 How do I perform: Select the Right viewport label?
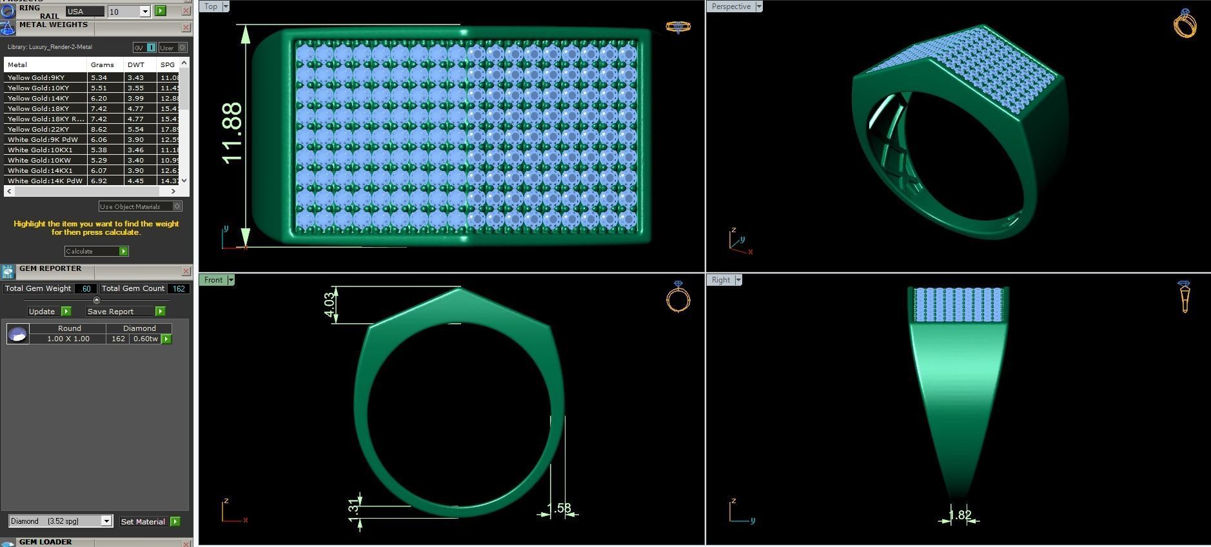721,280
